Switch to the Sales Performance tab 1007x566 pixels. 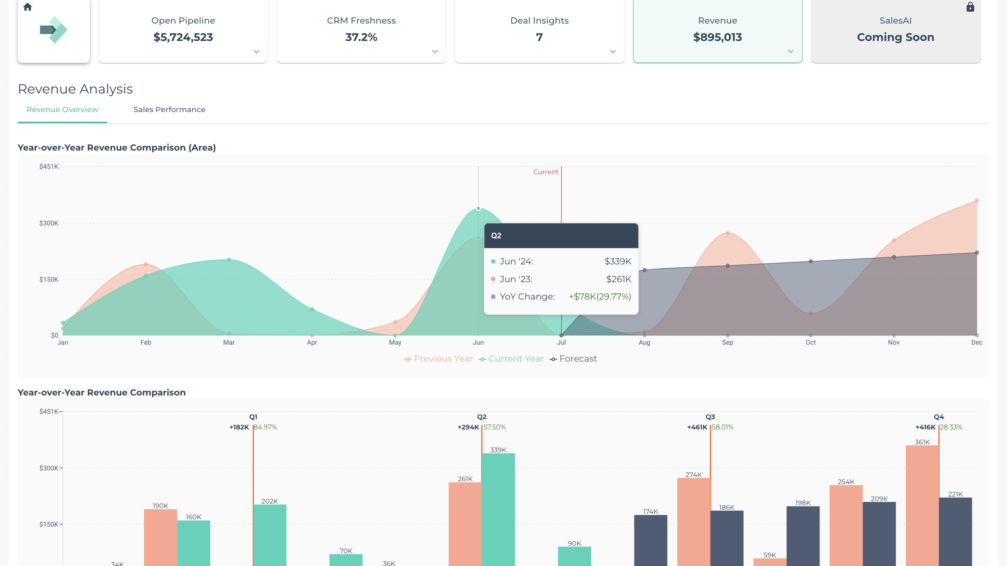[x=169, y=110]
